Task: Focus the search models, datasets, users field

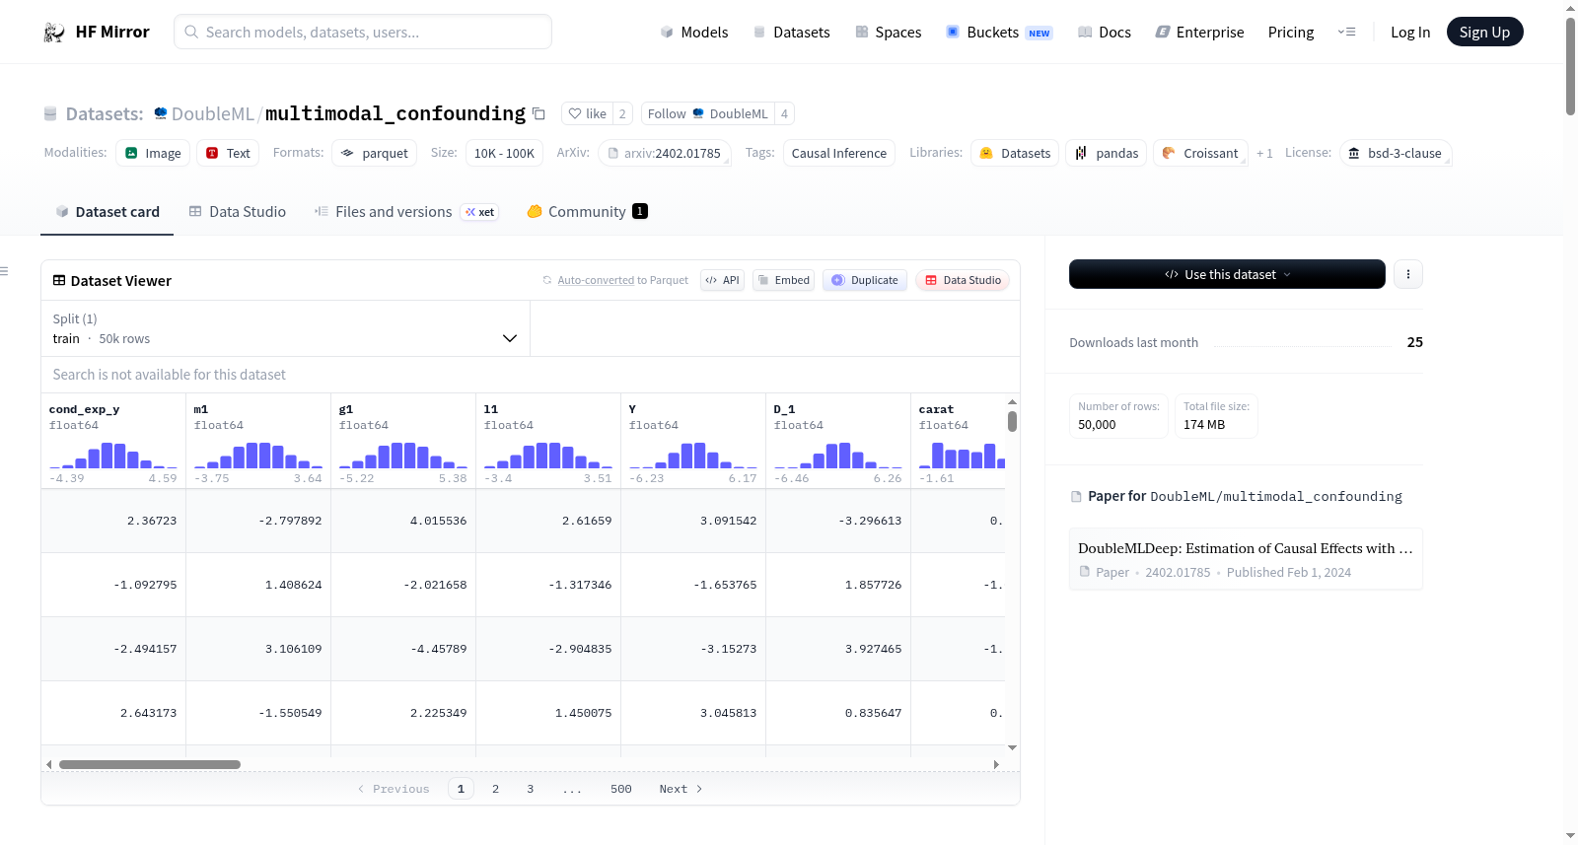Action: 363,32
